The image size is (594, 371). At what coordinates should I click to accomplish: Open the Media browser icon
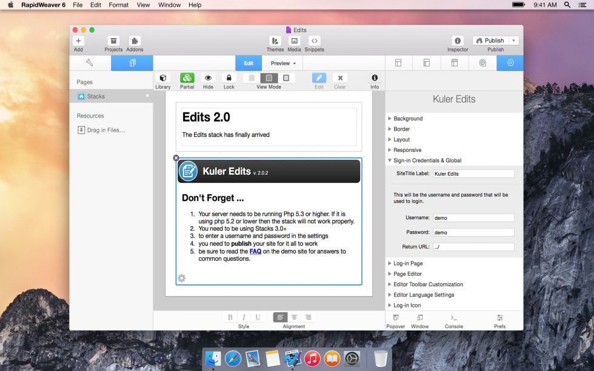pos(295,41)
